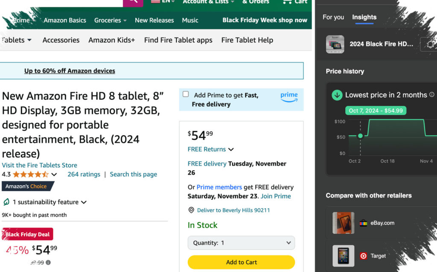Switch to the Insights tab
The width and height of the screenshot is (437, 272).
point(364,17)
